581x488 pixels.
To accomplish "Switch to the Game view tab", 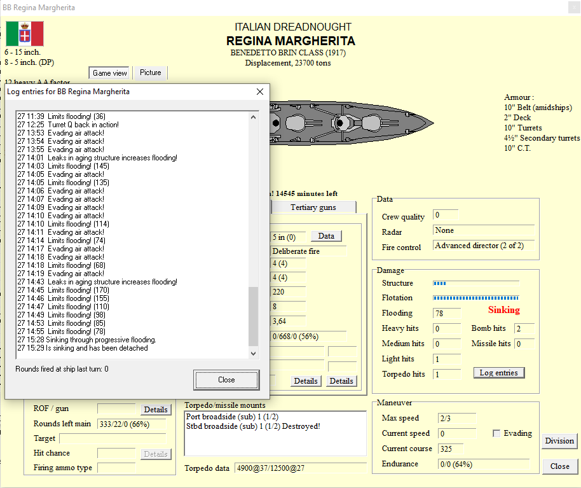I will tap(110, 73).
